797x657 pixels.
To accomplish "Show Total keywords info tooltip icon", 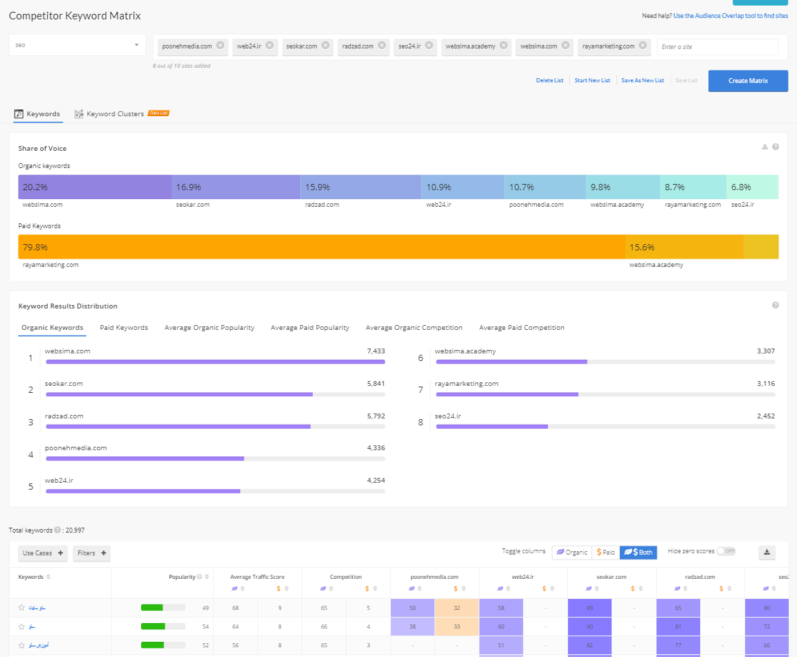I will (57, 530).
